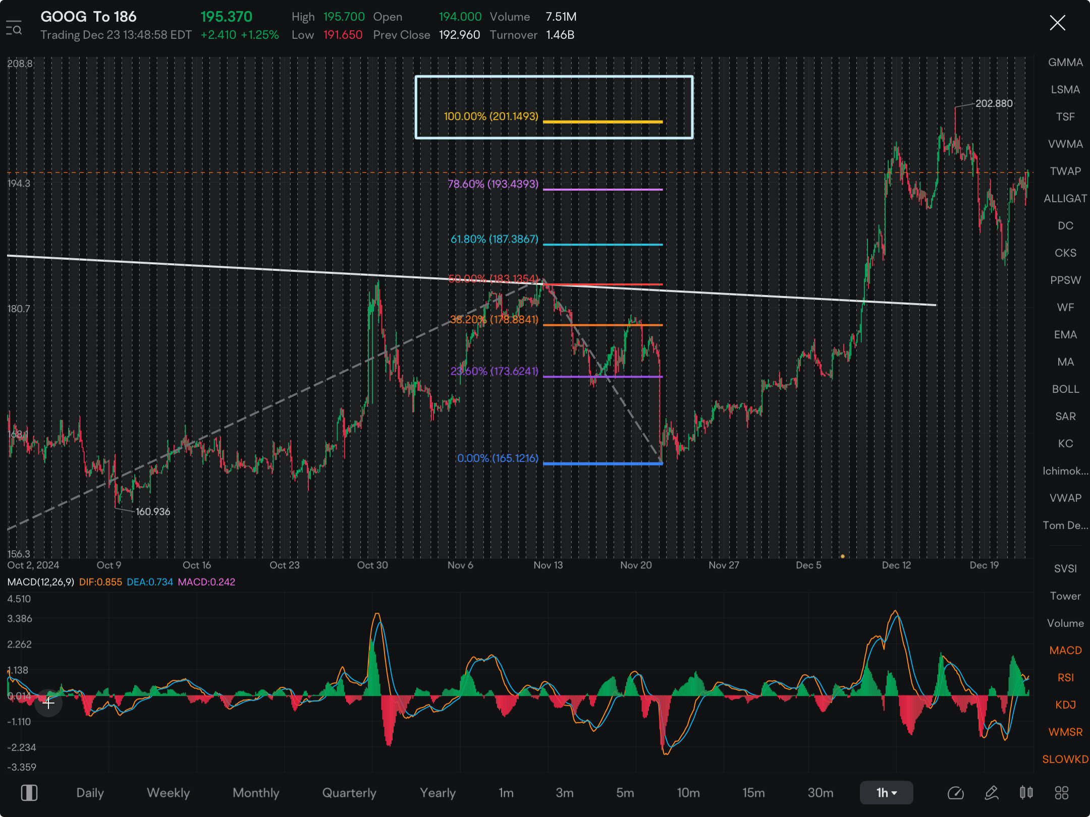Screen dimensions: 1090x817
Task: Select the 30m interval
Action: tap(821, 793)
